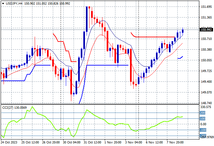This screenshot has width=214, height=146.
Task: Select the CCI 0.00 level label
Action: (202, 124)
